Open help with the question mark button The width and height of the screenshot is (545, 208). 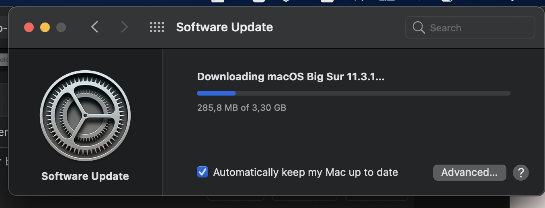[521, 173]
